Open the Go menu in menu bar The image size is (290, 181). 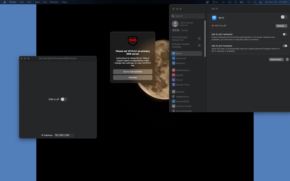coord(45,2)
